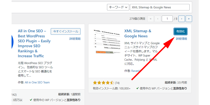Open the XML Sitemap & Google News title

138,34
